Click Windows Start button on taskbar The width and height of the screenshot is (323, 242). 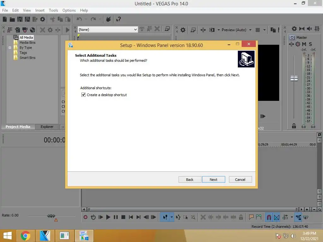tap(8, 236)
